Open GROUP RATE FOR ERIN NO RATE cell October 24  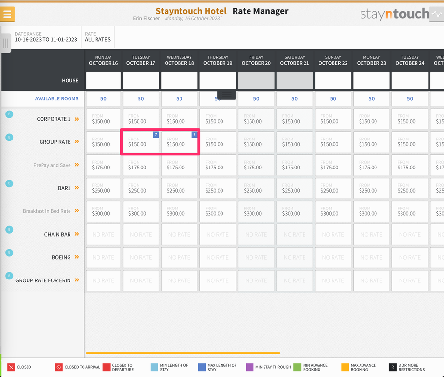pos(410,280)
